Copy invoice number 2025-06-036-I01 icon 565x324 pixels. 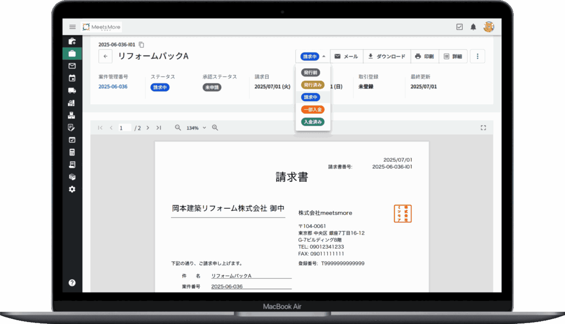pos(141,45)
